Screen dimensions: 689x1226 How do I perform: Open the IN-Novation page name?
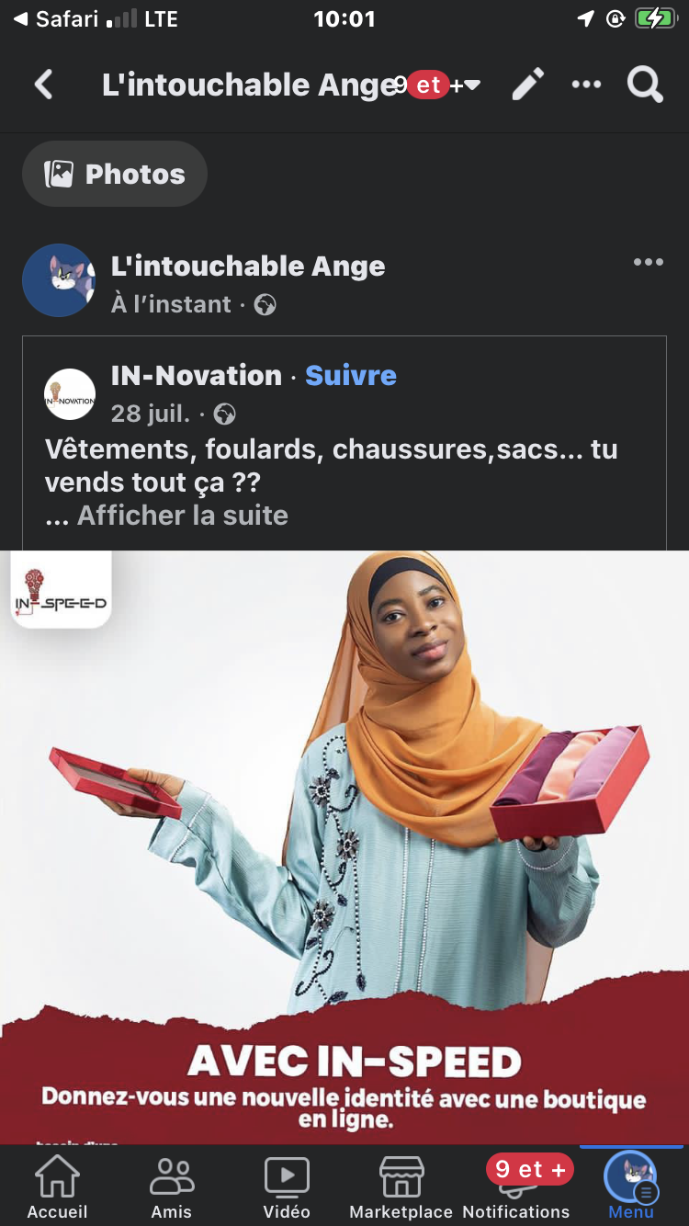197,375
